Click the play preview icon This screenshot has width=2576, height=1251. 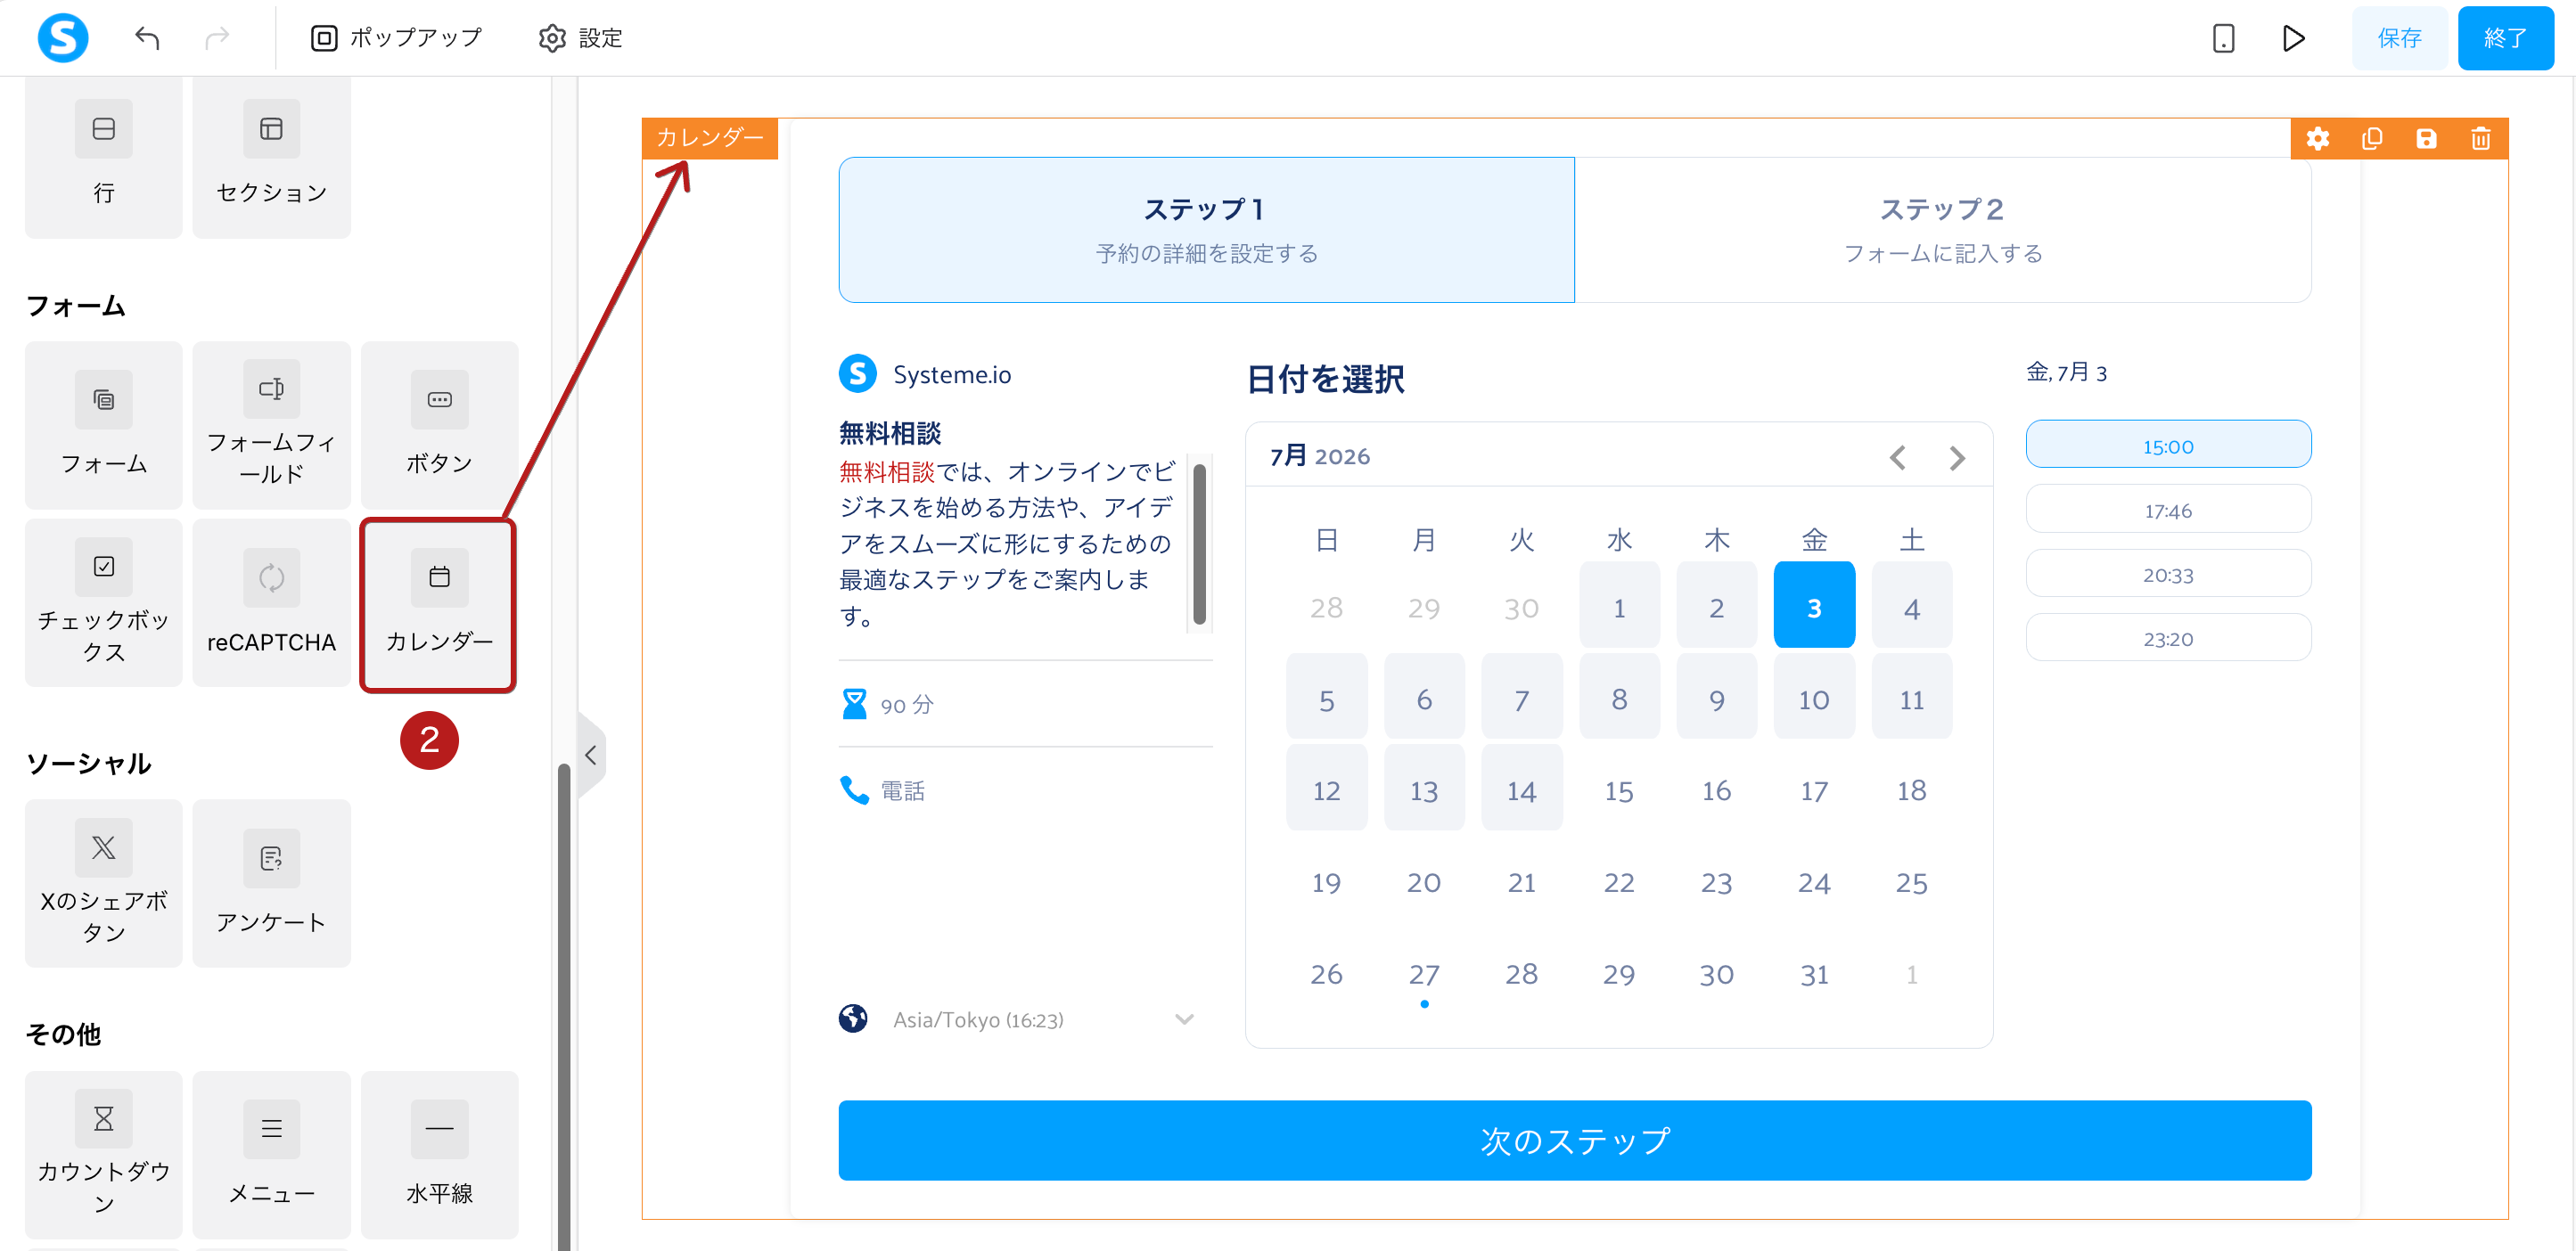pyautogui.click(x=2294, y=38)
